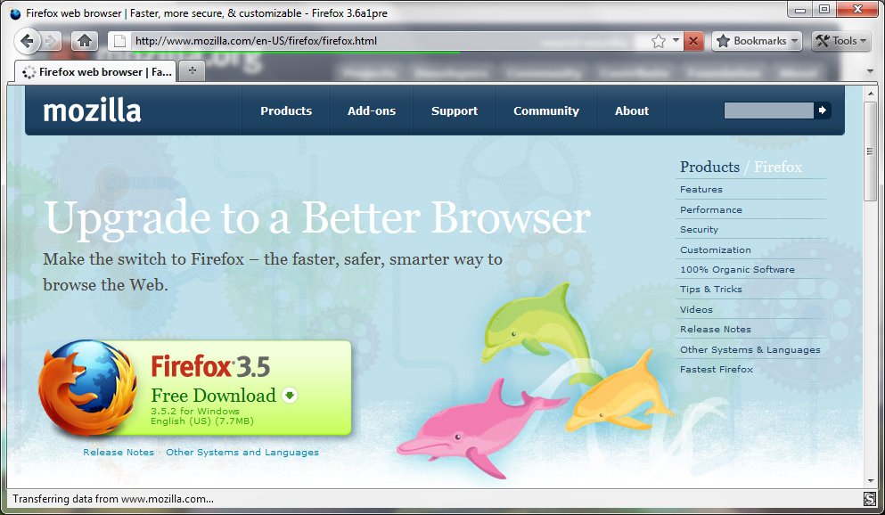Click the Firefox globe logo
The height and width of the screenshot is (515, 885).
[x=87, y=388]
